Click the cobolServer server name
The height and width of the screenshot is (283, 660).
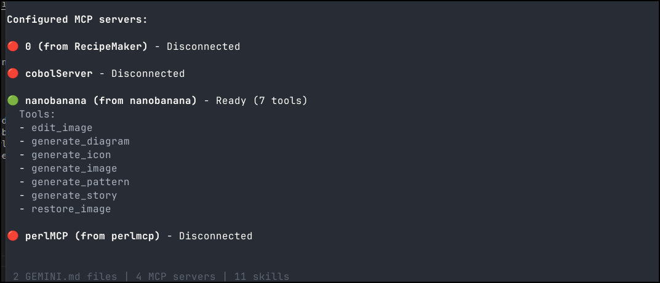tap(59, 74)
